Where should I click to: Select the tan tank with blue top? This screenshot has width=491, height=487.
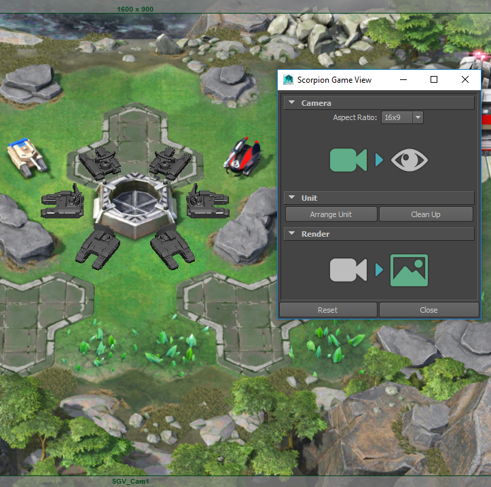point(26,157)
